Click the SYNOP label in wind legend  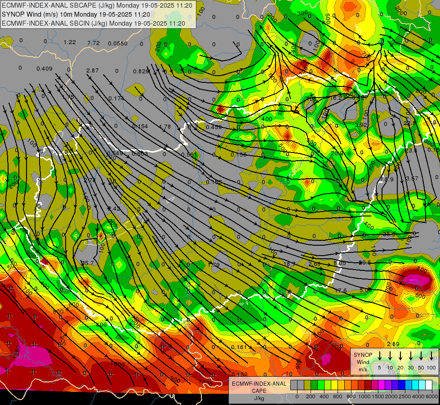(x=363, y=355)
